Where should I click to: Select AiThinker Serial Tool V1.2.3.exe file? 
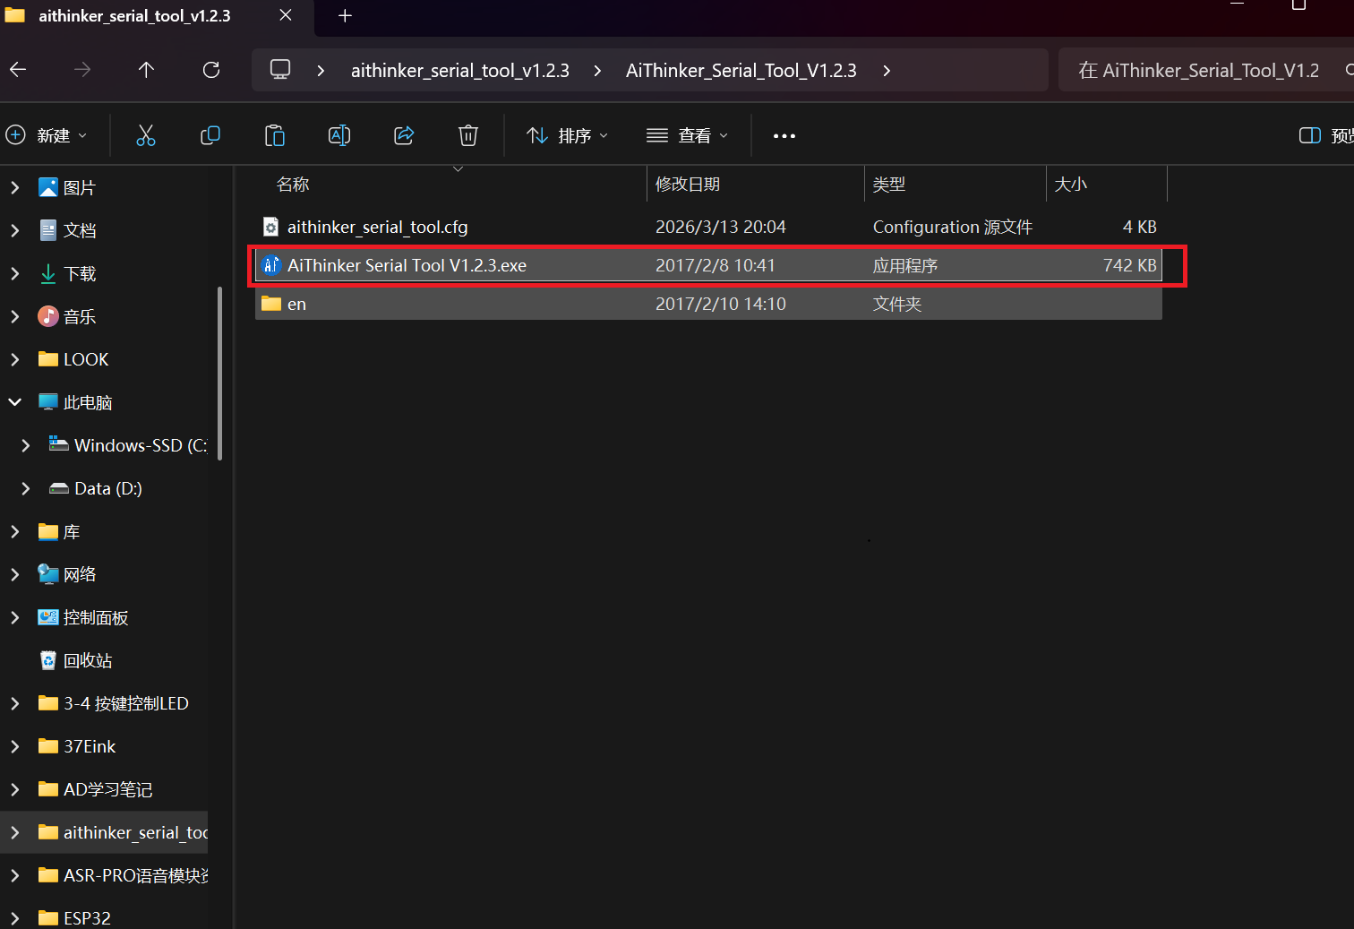(708, 265)
